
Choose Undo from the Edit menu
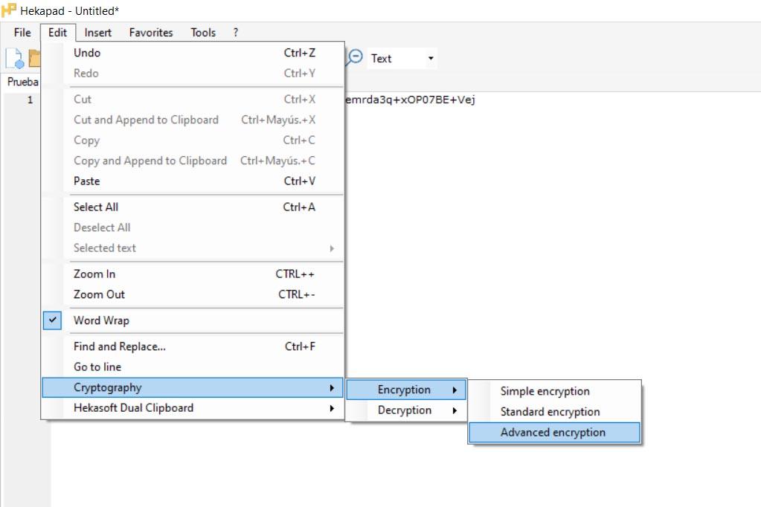pyautogui.click(x=193, y=53)
